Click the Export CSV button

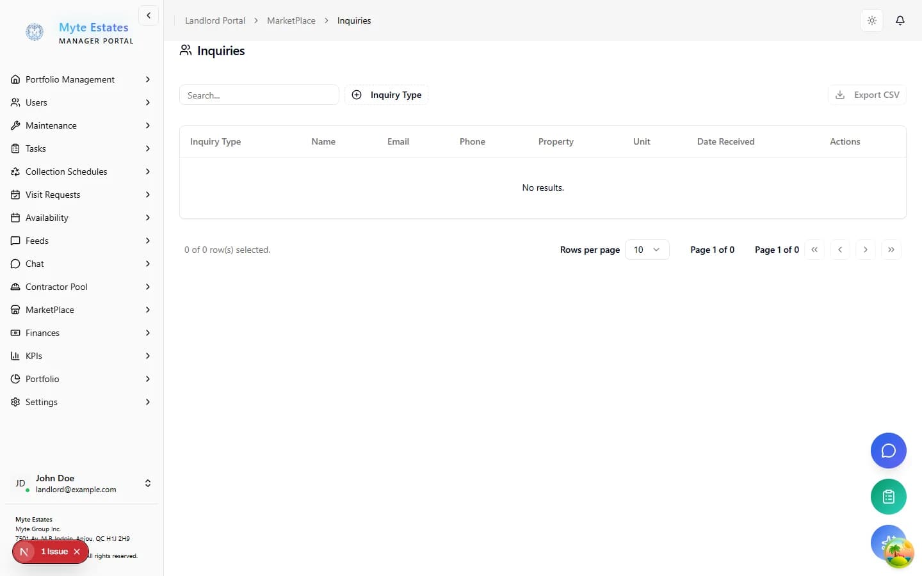pos(867,95)
